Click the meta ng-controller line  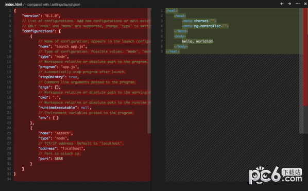[206, 26]
